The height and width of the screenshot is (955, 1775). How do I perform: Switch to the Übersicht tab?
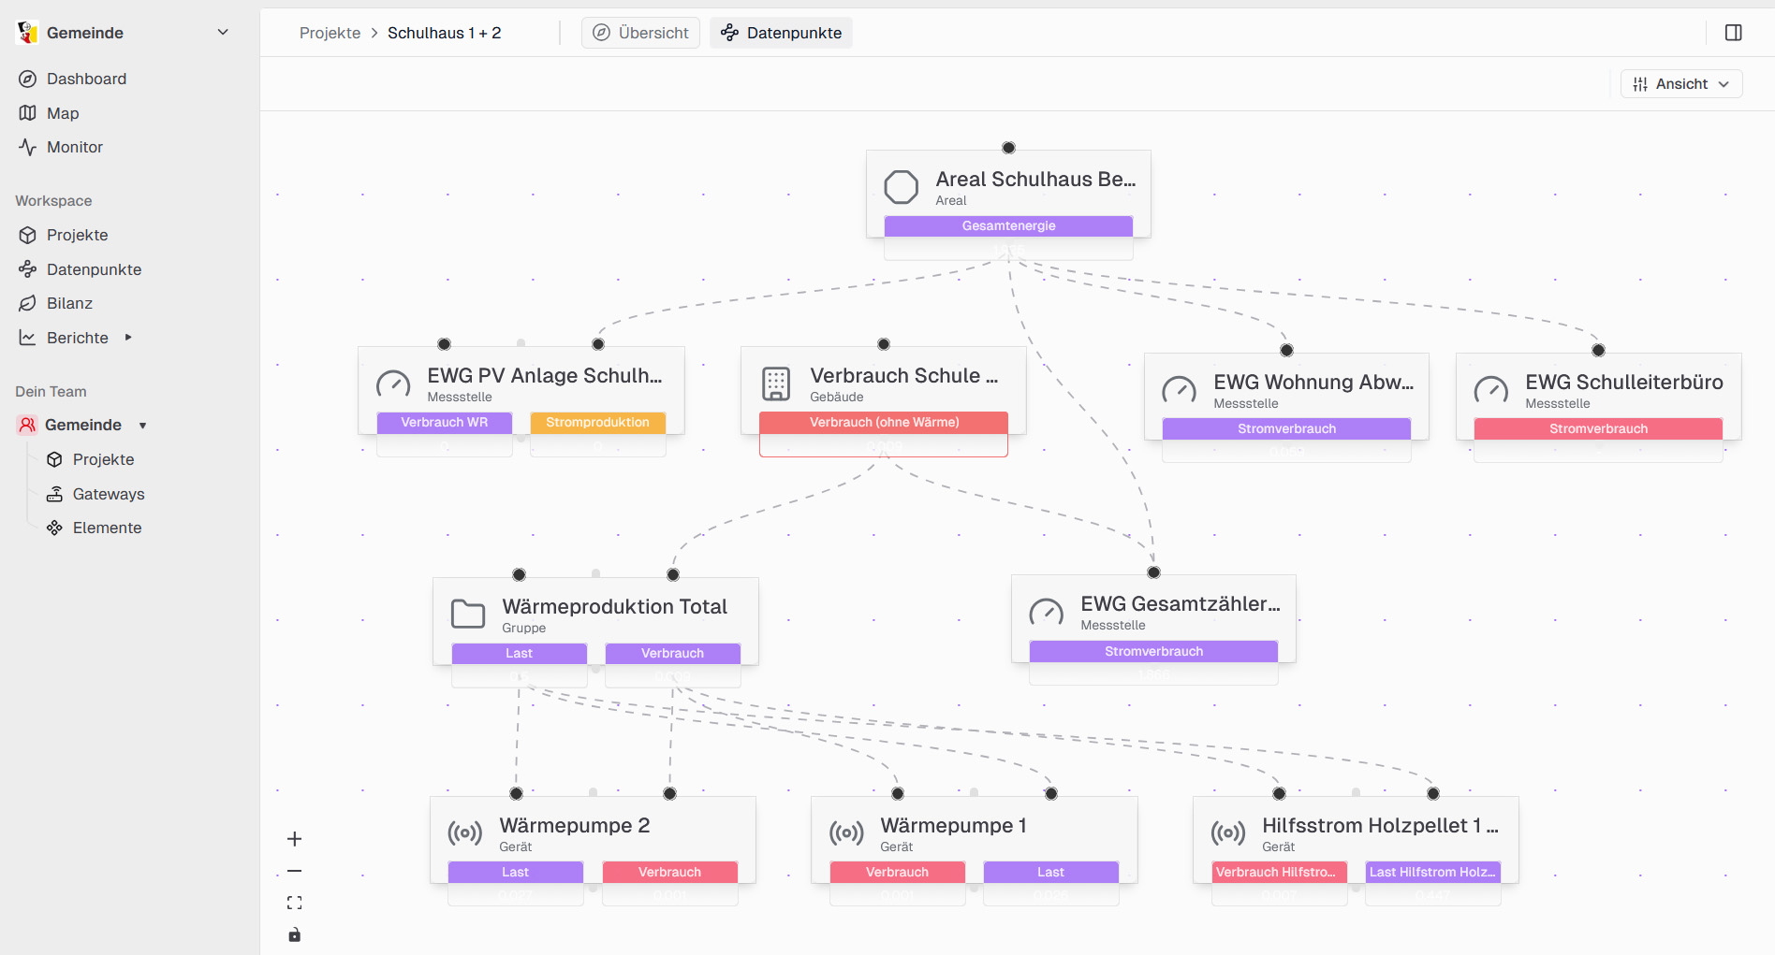pos(640,33)
